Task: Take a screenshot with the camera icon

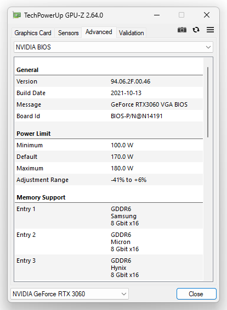Action: (x=182, y=30)
